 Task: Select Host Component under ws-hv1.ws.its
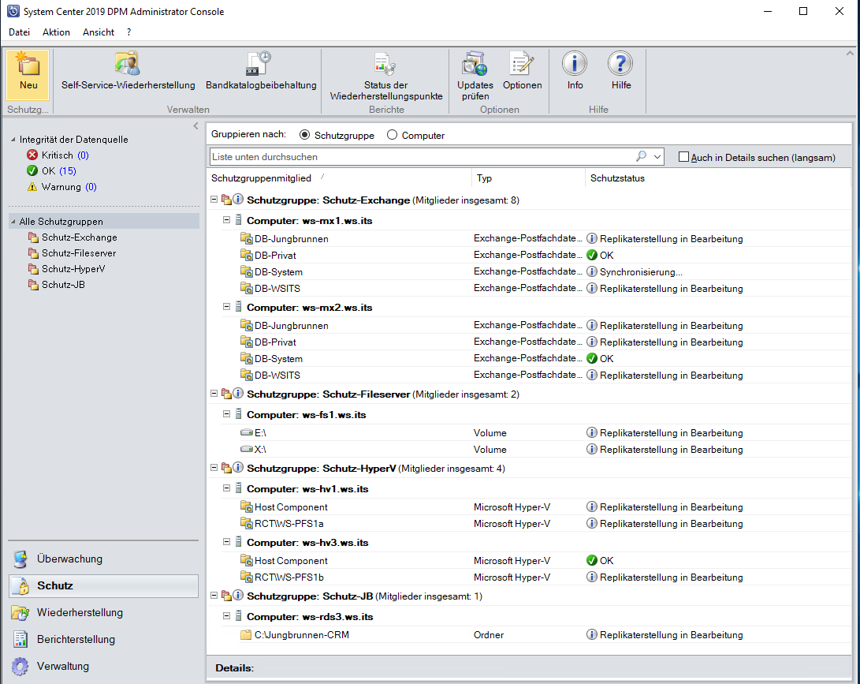point(529,506)
